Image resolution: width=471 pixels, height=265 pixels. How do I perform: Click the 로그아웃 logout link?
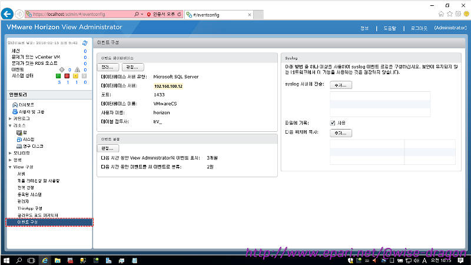click(419, 28)
